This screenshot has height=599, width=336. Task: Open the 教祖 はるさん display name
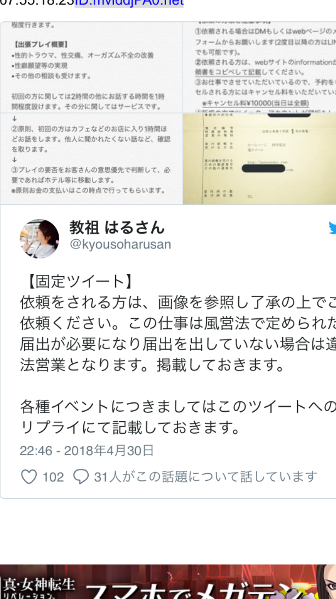pyautogui.click(x=117, y=228)
